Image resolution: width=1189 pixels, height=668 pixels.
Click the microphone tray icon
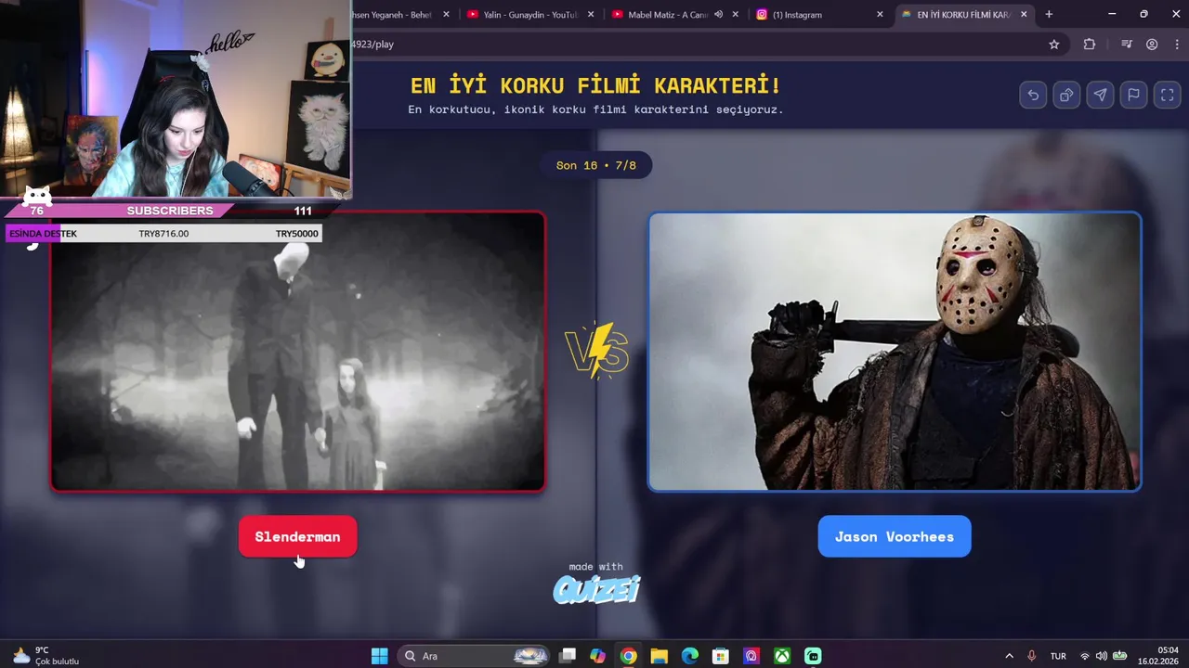[1032, 656]
